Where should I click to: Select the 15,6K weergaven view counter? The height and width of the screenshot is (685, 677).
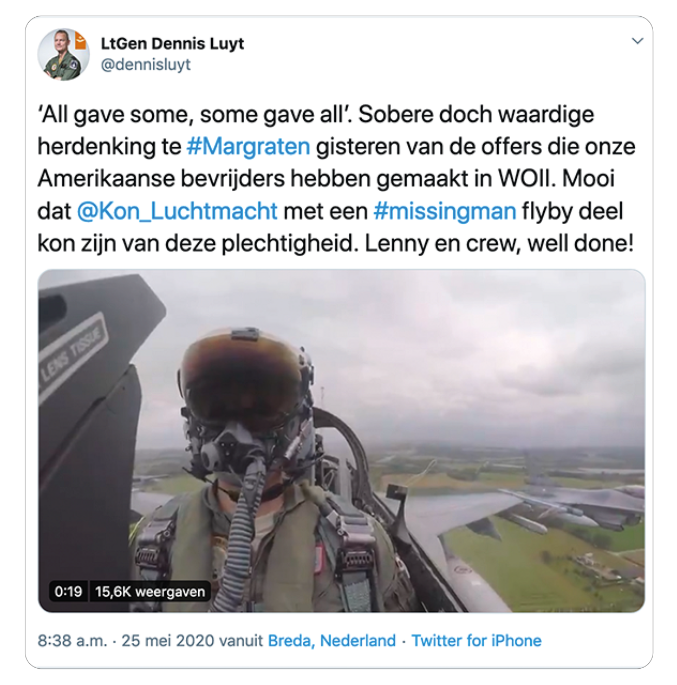click(150, 591)
